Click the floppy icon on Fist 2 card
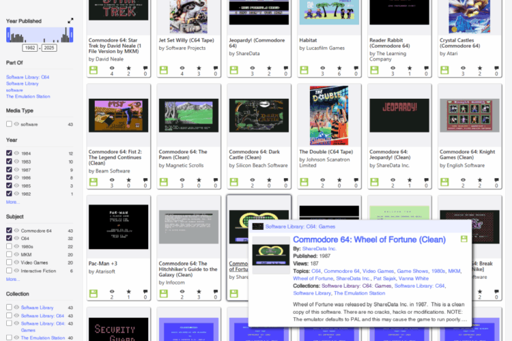Image resolution: width=512 pixels, height=341 pixels. 94,182
